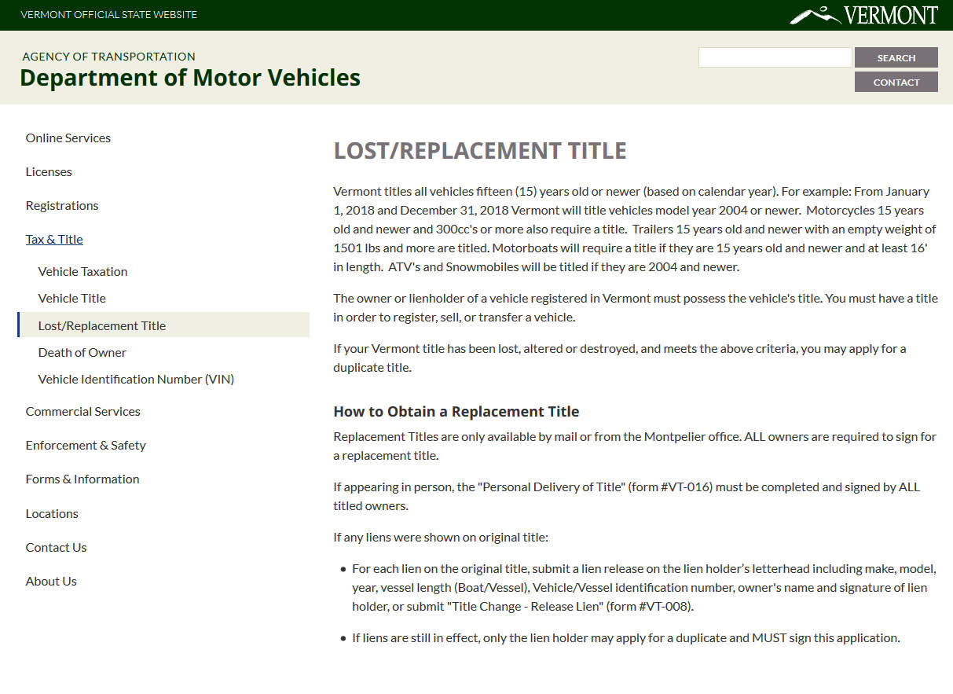Go to the Licenses section
This screenshot has width=953, height=694.
click(49, 171)
